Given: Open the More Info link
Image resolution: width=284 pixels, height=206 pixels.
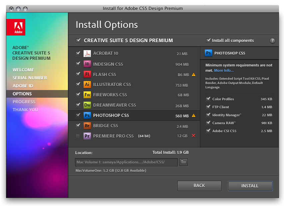Looking at the screenshot, I should point(224,70).
